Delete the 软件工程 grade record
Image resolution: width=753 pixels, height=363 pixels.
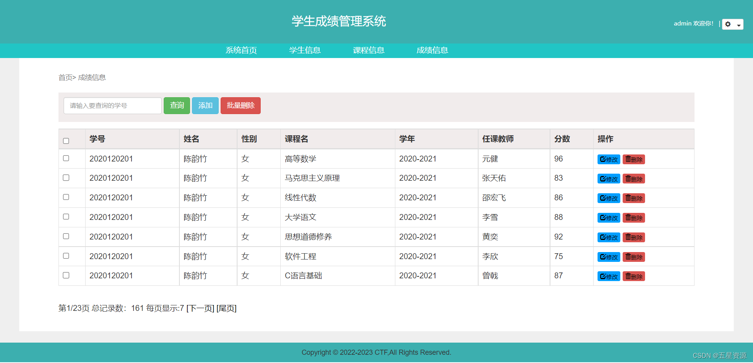point(634,257)
